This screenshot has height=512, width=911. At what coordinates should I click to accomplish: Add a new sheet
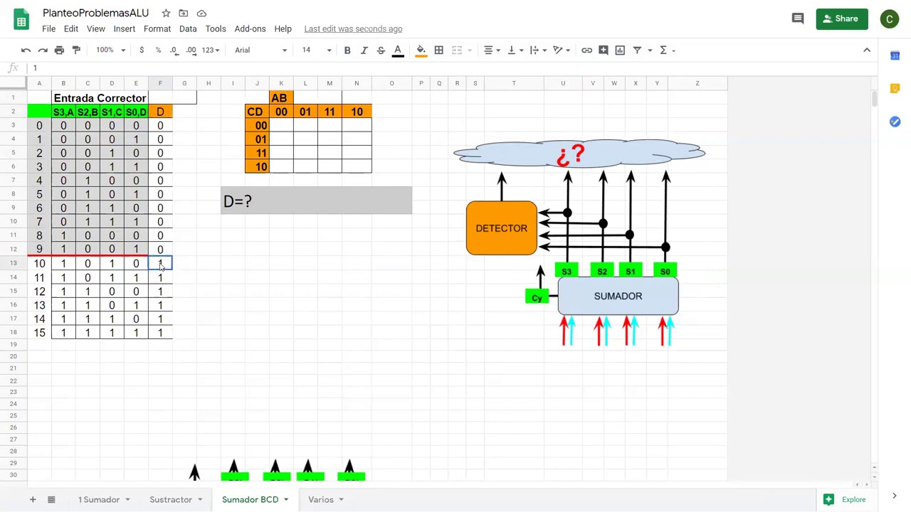point(32,499)
